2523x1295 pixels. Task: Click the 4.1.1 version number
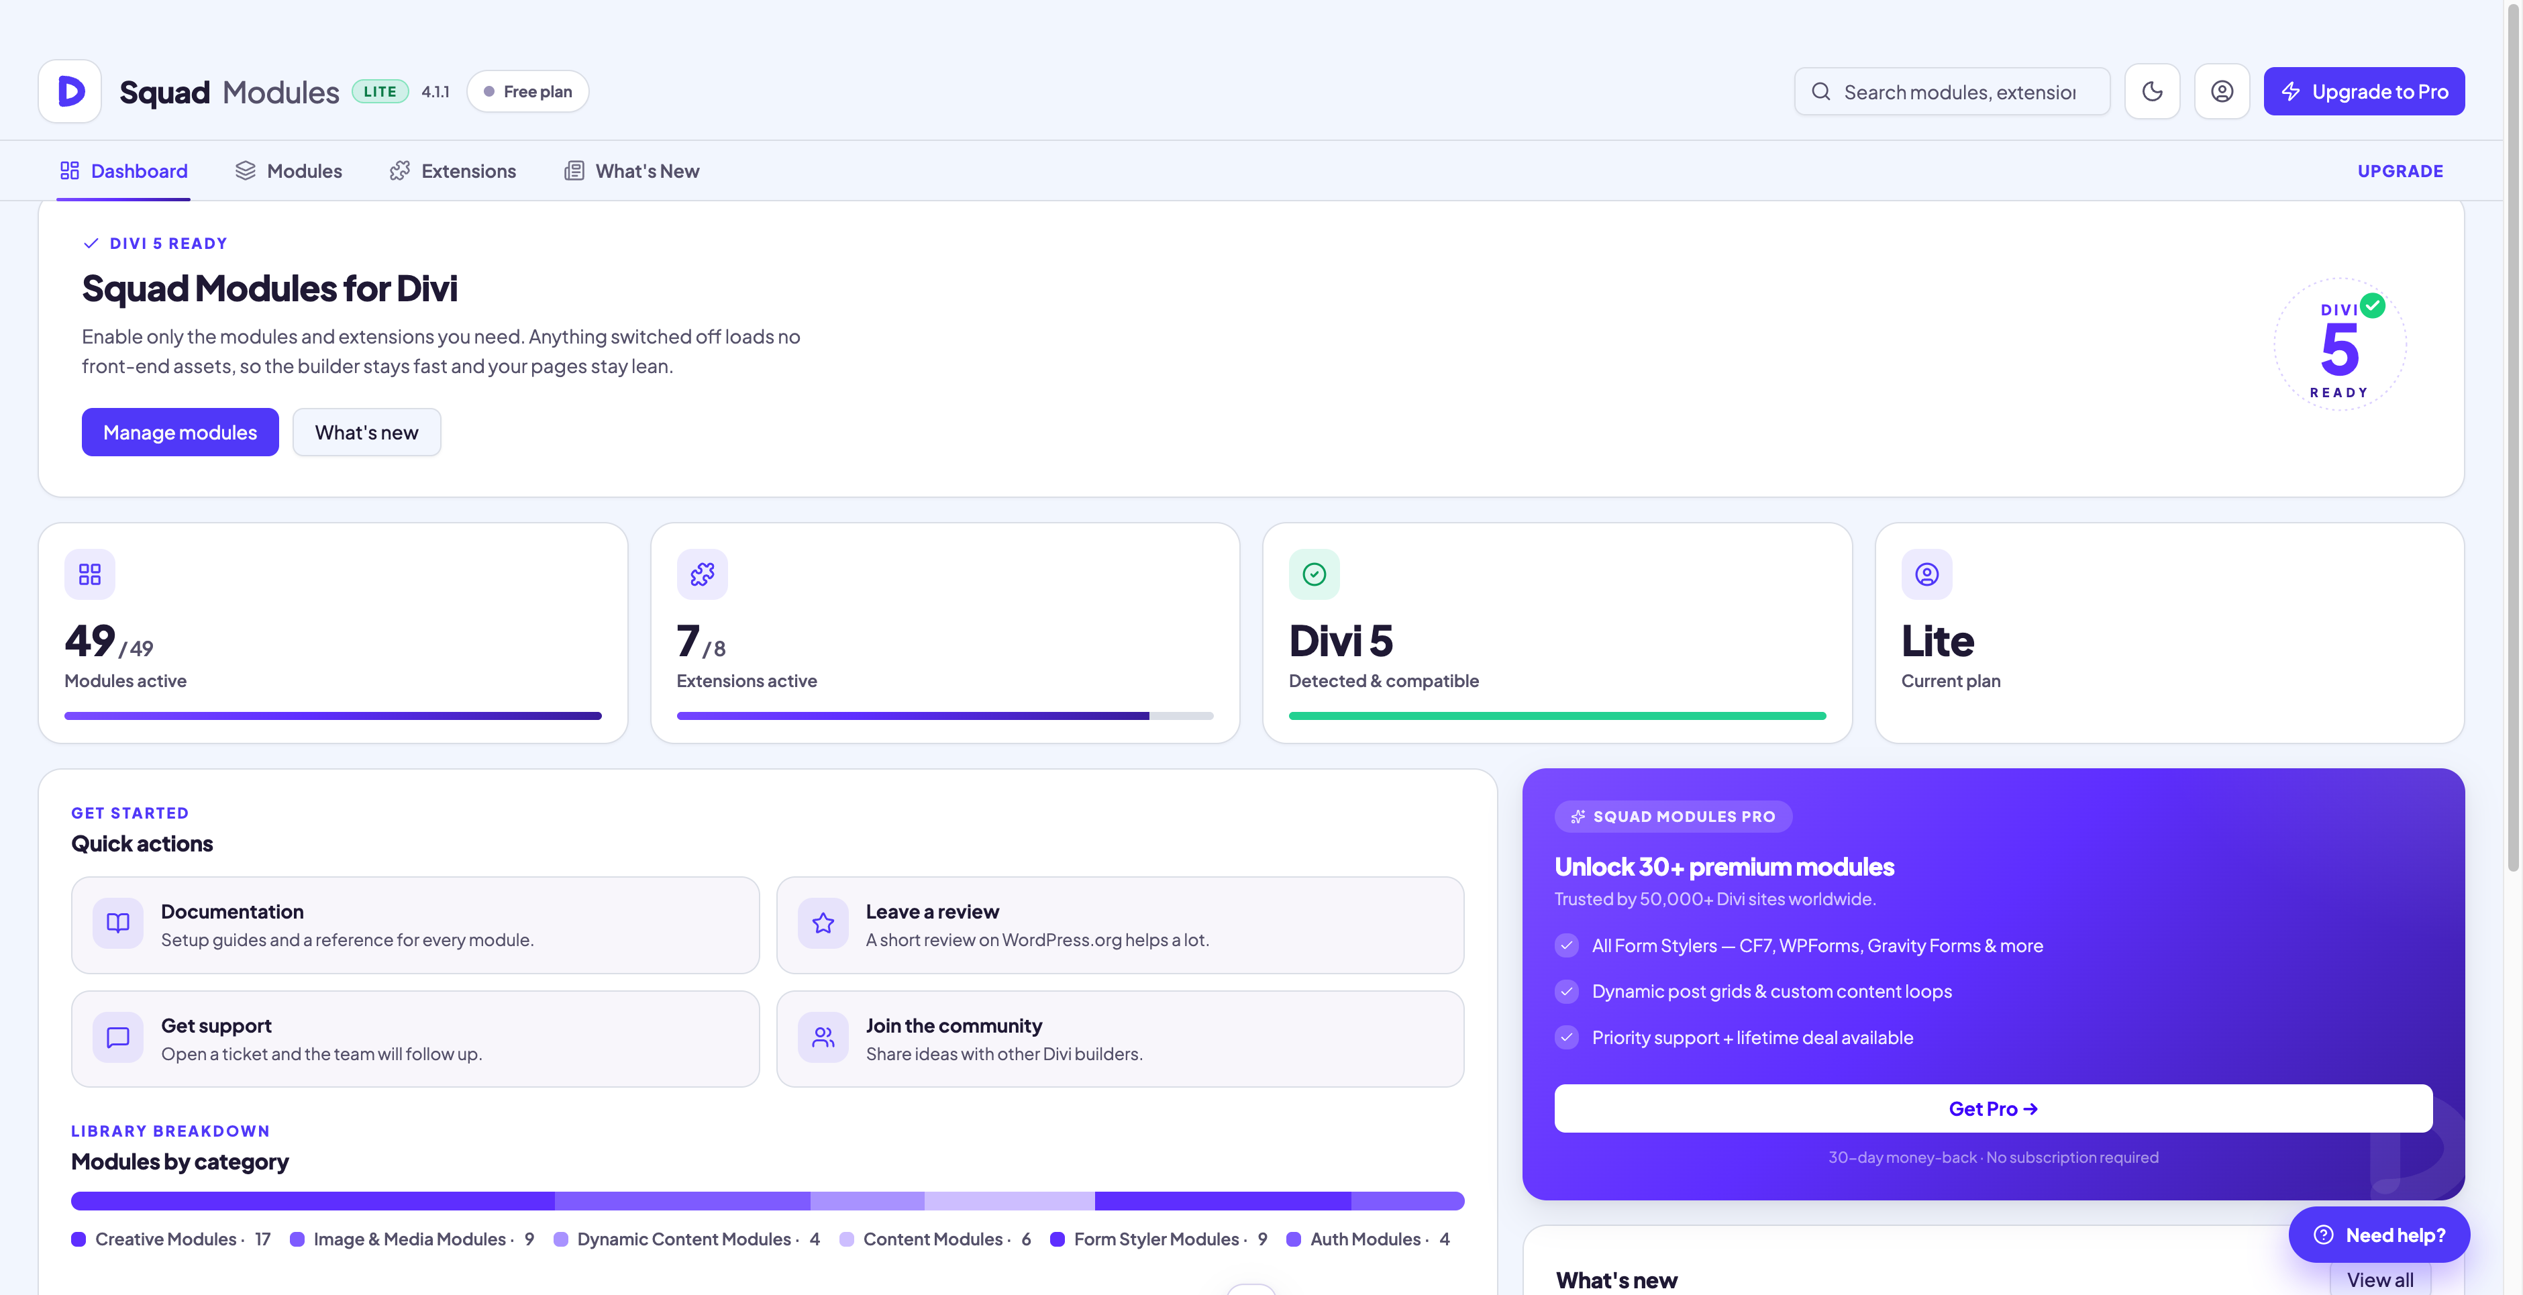(x=435, y=91)
